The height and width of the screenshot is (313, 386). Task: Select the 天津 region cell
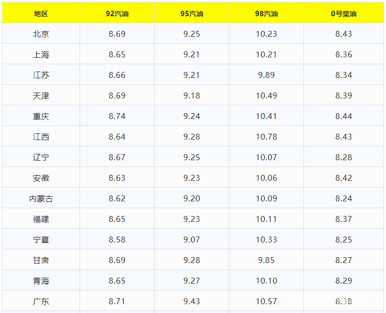(41, 96)
